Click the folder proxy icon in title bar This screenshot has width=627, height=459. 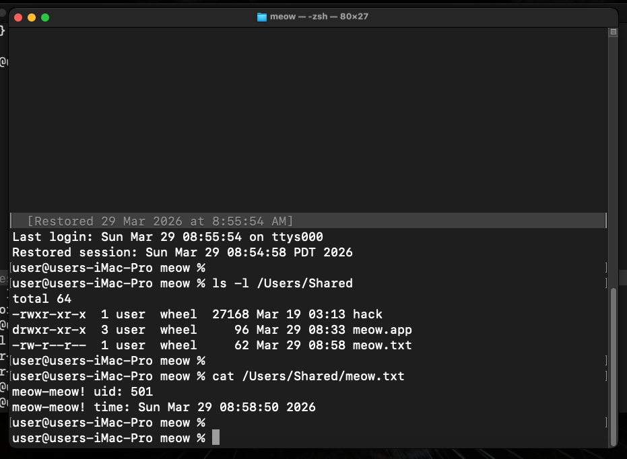(x=262, y=17)
